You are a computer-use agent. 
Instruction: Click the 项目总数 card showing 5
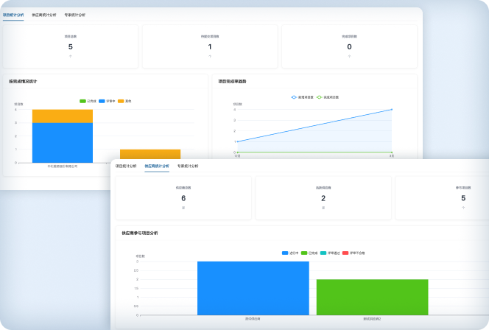pos(71,46)
